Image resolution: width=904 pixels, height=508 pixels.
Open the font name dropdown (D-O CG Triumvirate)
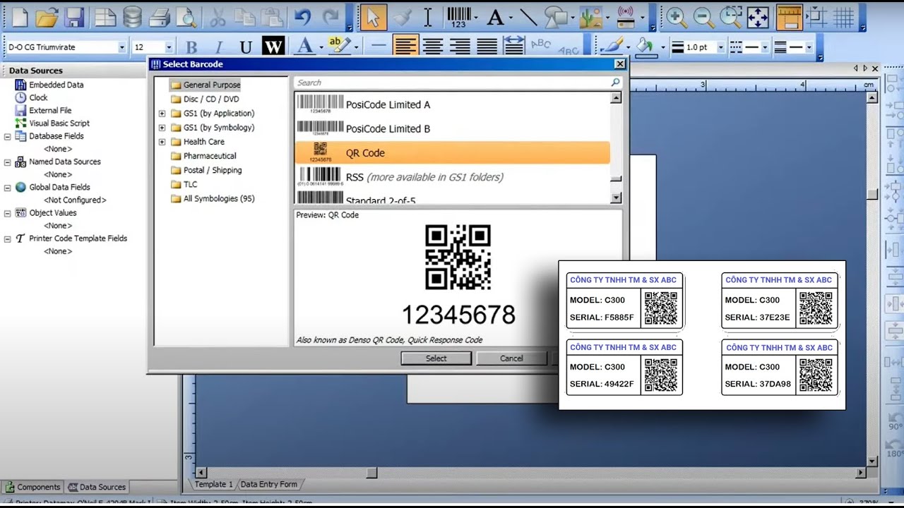point(121,47)
